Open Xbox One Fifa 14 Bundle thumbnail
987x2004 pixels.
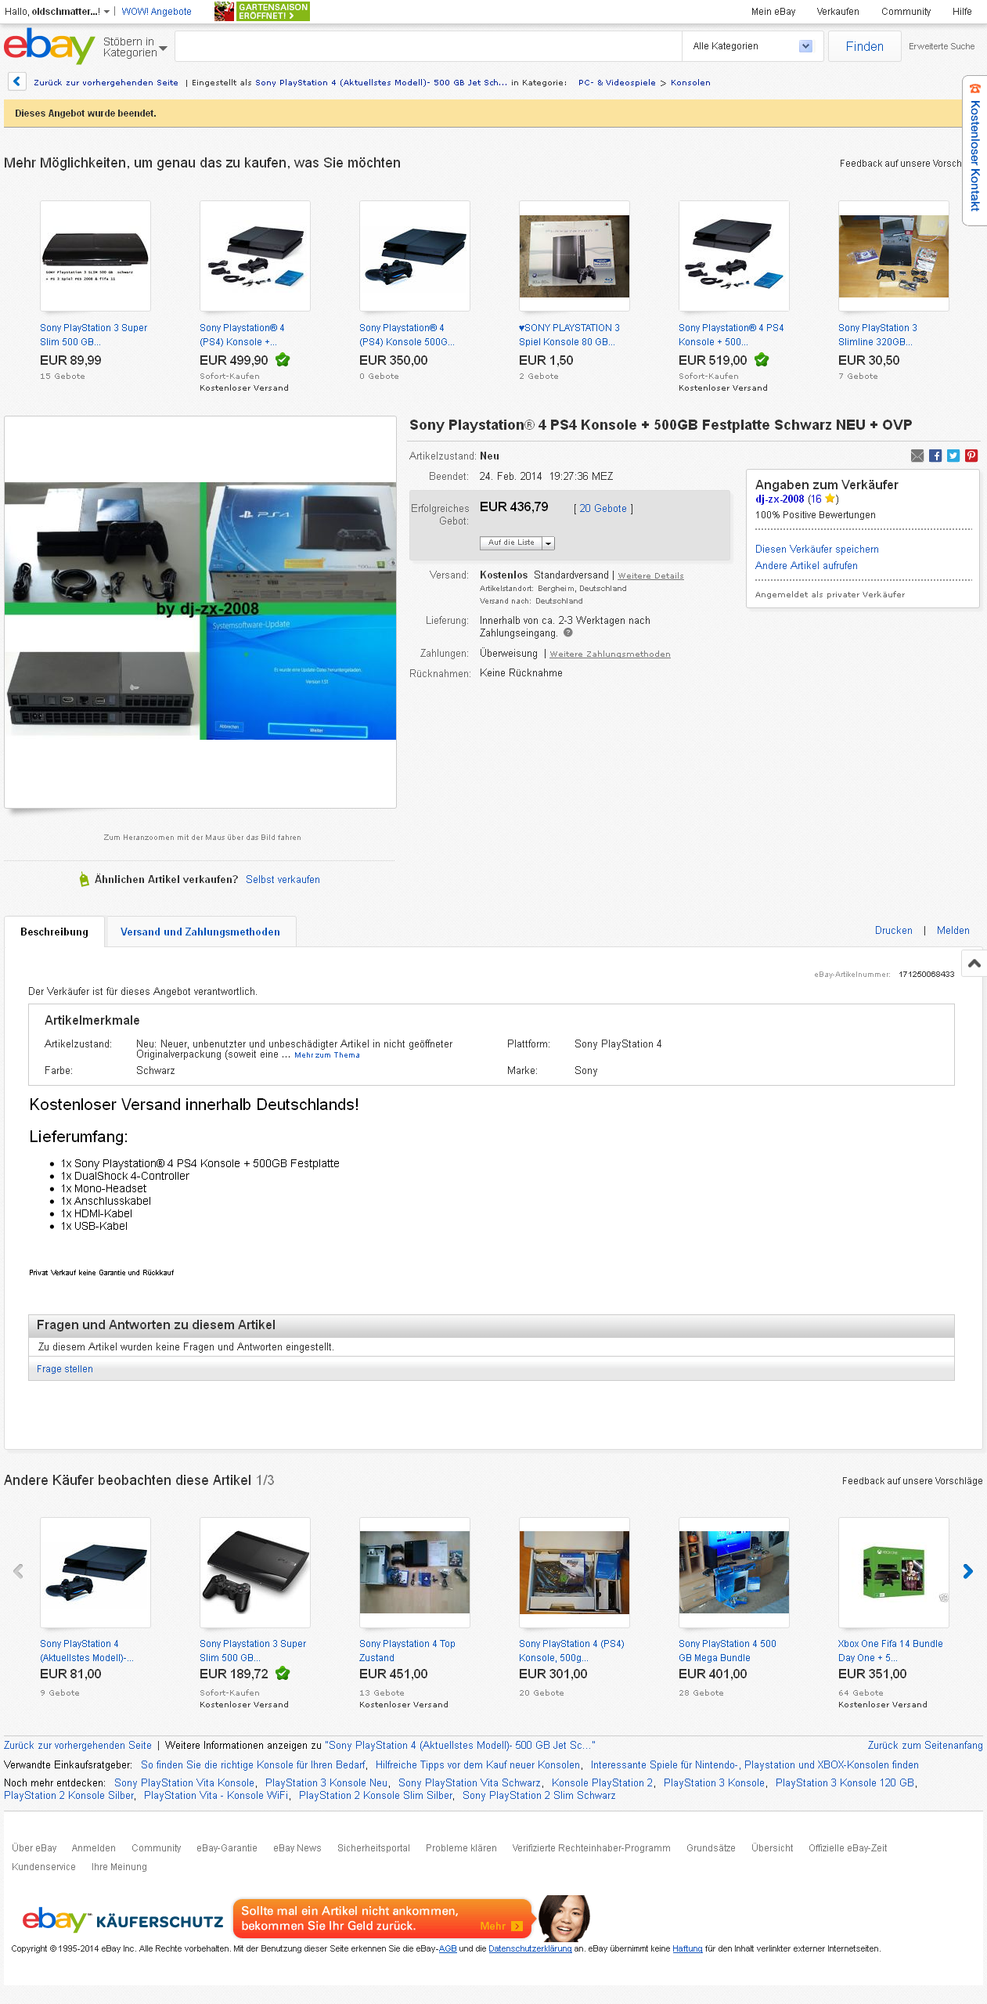point(894,1573)
